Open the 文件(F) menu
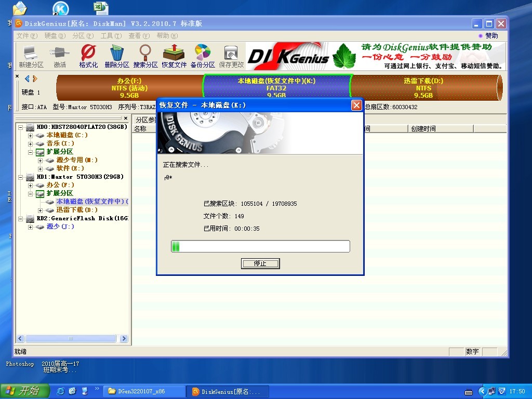 27,36
